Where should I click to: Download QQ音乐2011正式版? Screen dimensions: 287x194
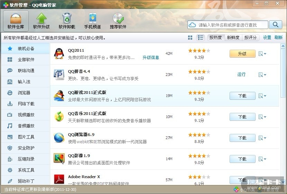pyautogui.click(x=242, y=117)
